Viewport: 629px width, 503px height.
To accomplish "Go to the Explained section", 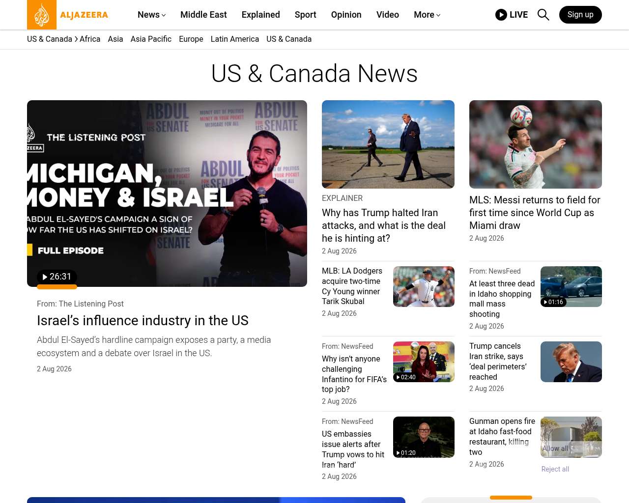I will (x=261, y=15).
